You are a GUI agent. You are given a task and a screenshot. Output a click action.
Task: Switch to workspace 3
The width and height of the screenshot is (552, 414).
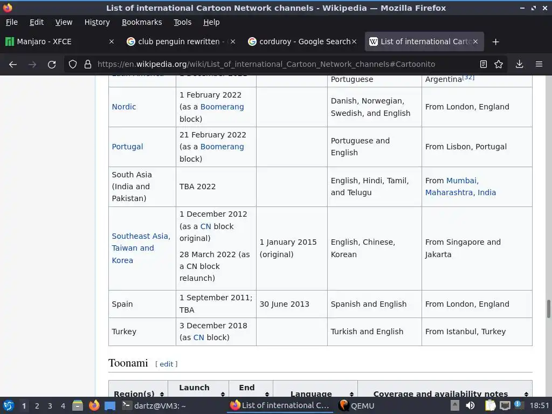[50, 406]
